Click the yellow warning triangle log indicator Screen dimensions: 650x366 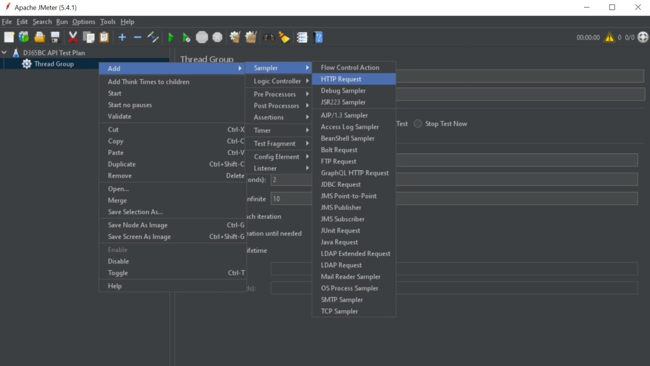[609, 37]
